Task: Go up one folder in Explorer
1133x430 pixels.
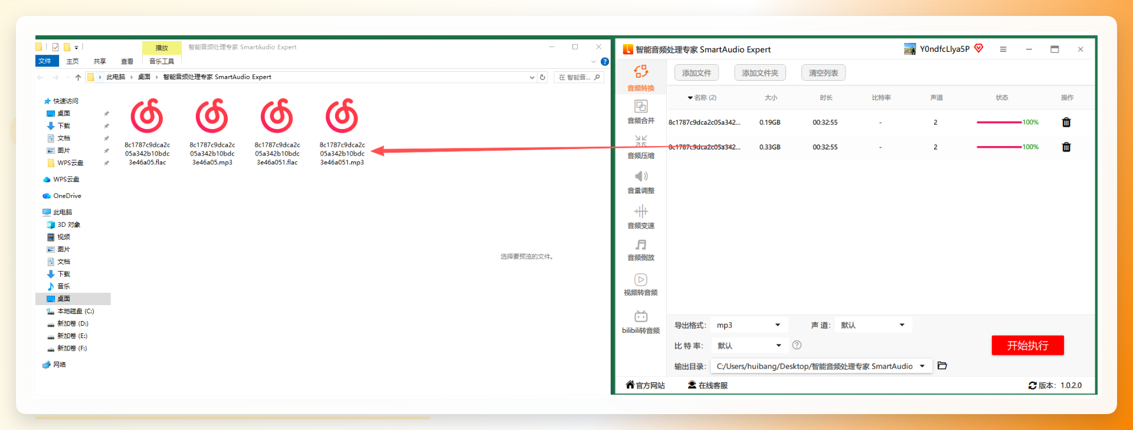Action: [x=78, y=77]
